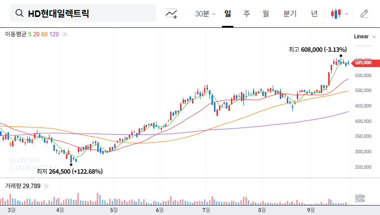This screenshot has height=215, width=380.
Task: Remove the 거래량 volume indicator
Action: tap(46, 186)
